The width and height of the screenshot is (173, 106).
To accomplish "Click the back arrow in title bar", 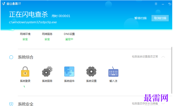I will pos(170,4).
